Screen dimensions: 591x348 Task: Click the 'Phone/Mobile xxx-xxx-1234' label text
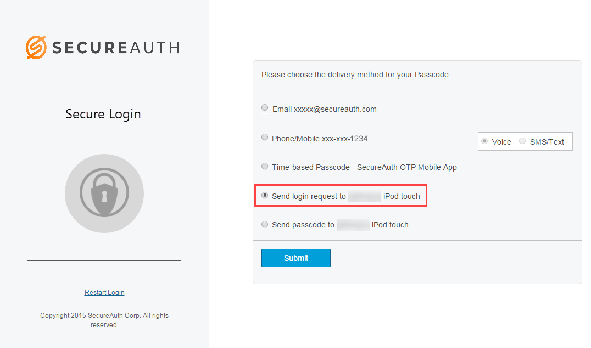point(320,139)
